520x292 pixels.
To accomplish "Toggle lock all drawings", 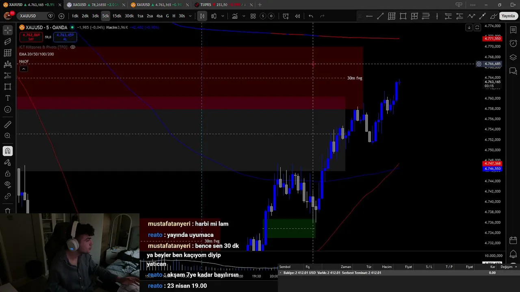I will pyautogui.click(x=8, y=174).
